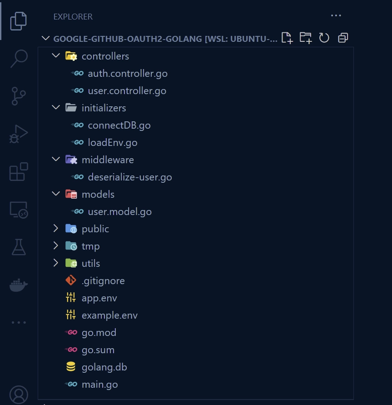Open the Docker view icon
The width and height of the screenshot is (392, 405).
19,285
